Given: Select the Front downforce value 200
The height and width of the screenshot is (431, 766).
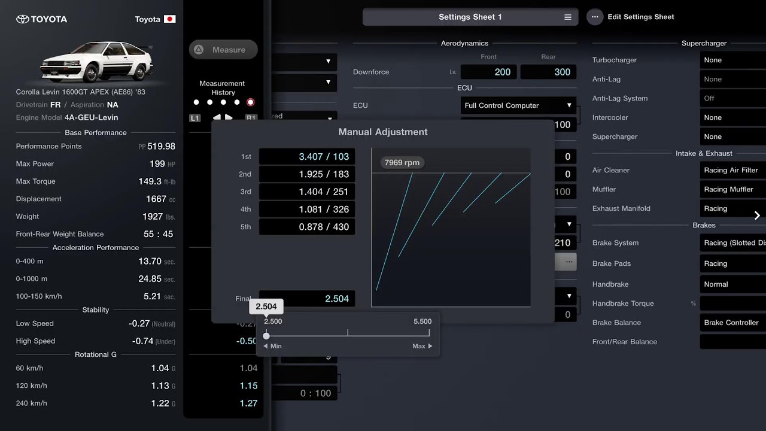Looking at the screenshot, I should point(489,72).
